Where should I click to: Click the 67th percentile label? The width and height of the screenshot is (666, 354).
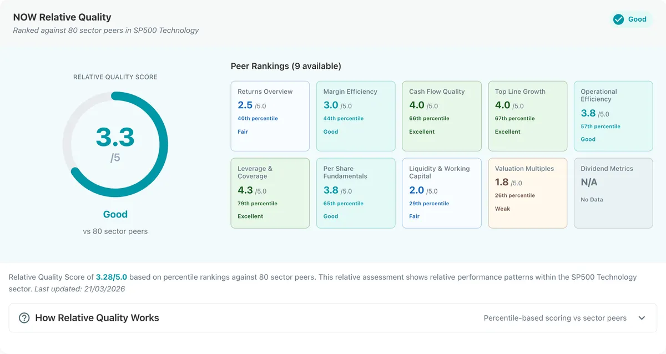[x=515, y=118]
